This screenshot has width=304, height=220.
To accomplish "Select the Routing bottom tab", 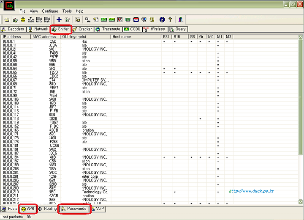I will tap(47, 209).
